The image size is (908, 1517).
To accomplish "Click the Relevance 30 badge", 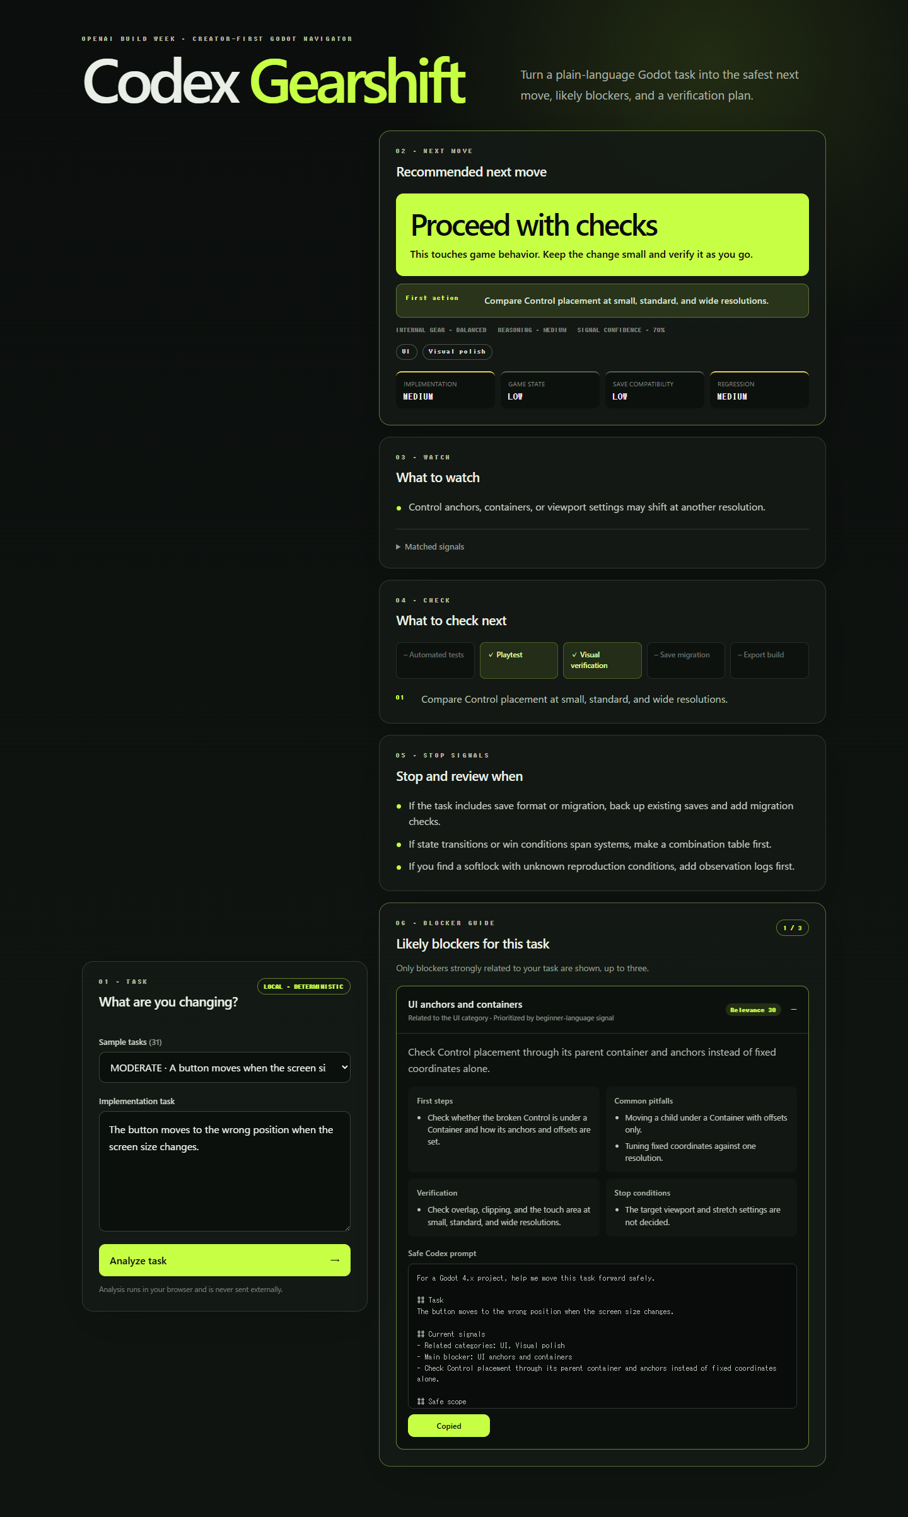I will [x=753, y=1010].
